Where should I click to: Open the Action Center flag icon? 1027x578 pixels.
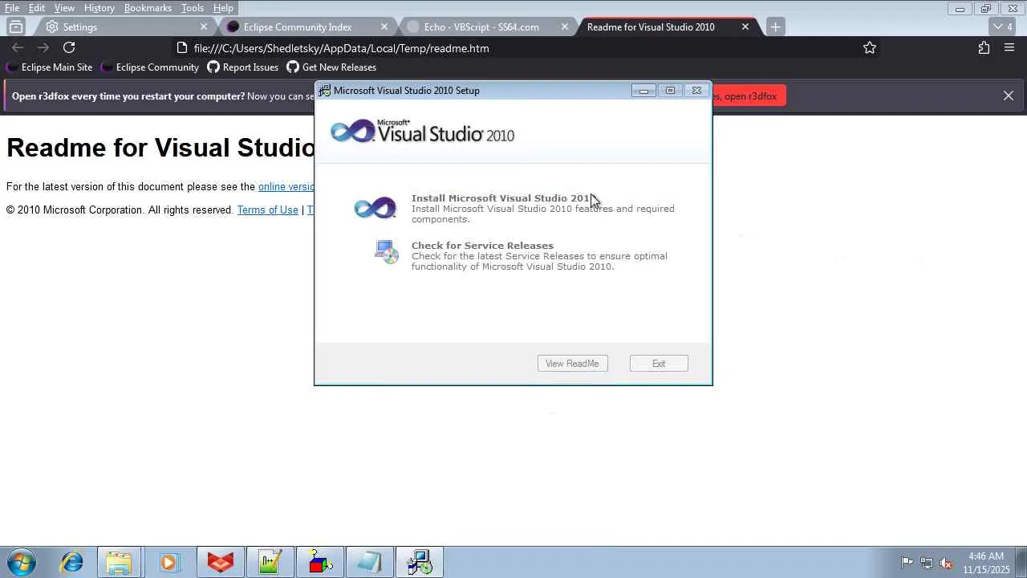tap(907, 563)
